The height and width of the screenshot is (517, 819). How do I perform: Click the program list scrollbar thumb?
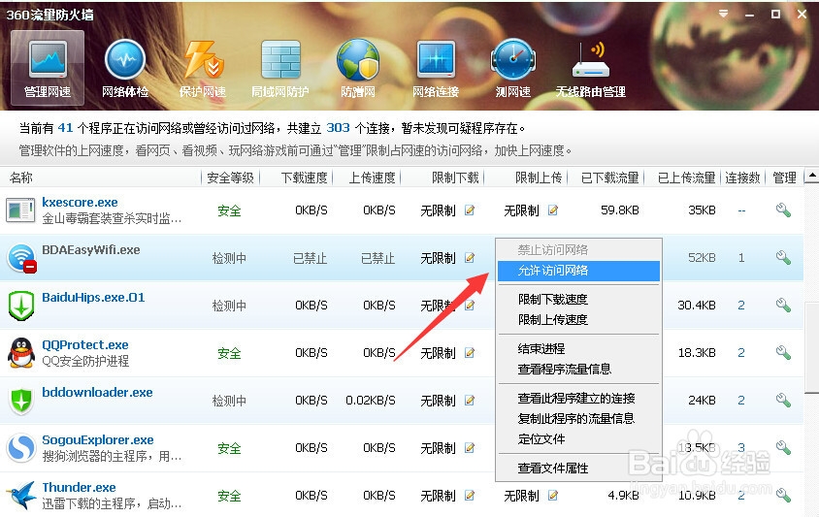coord(811,346)
